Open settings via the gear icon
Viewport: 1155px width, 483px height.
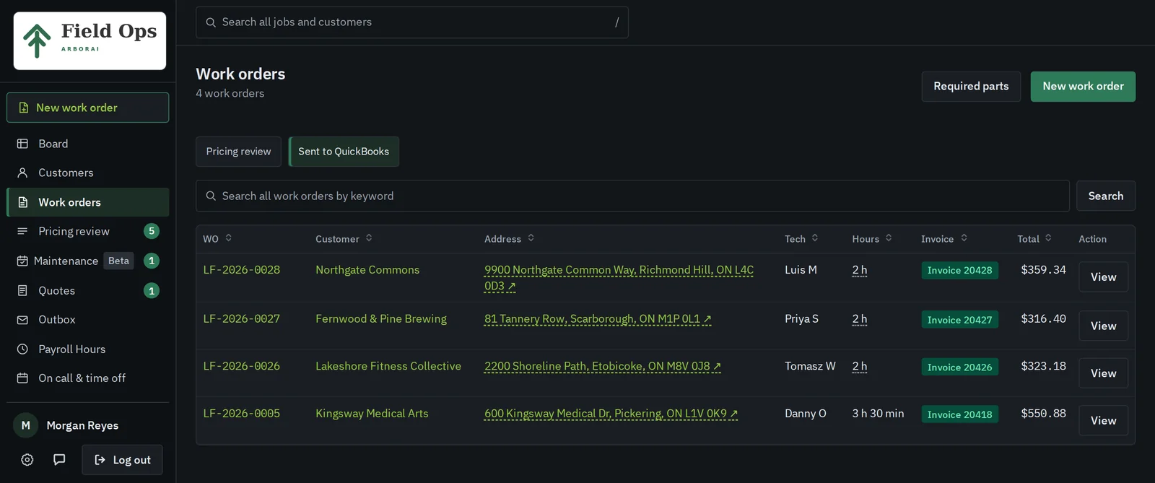click(x=27, y=459)
